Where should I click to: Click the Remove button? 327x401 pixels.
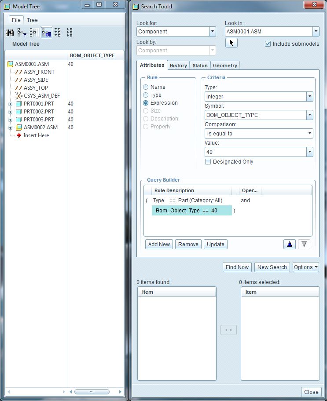coord(188,244)
